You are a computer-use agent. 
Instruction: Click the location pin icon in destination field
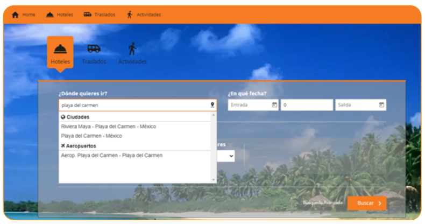212,105
